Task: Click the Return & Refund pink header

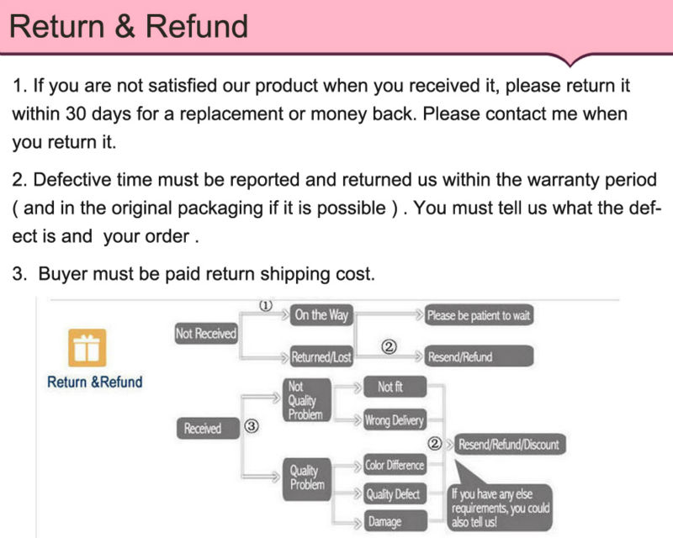Action: coord(129,26)
